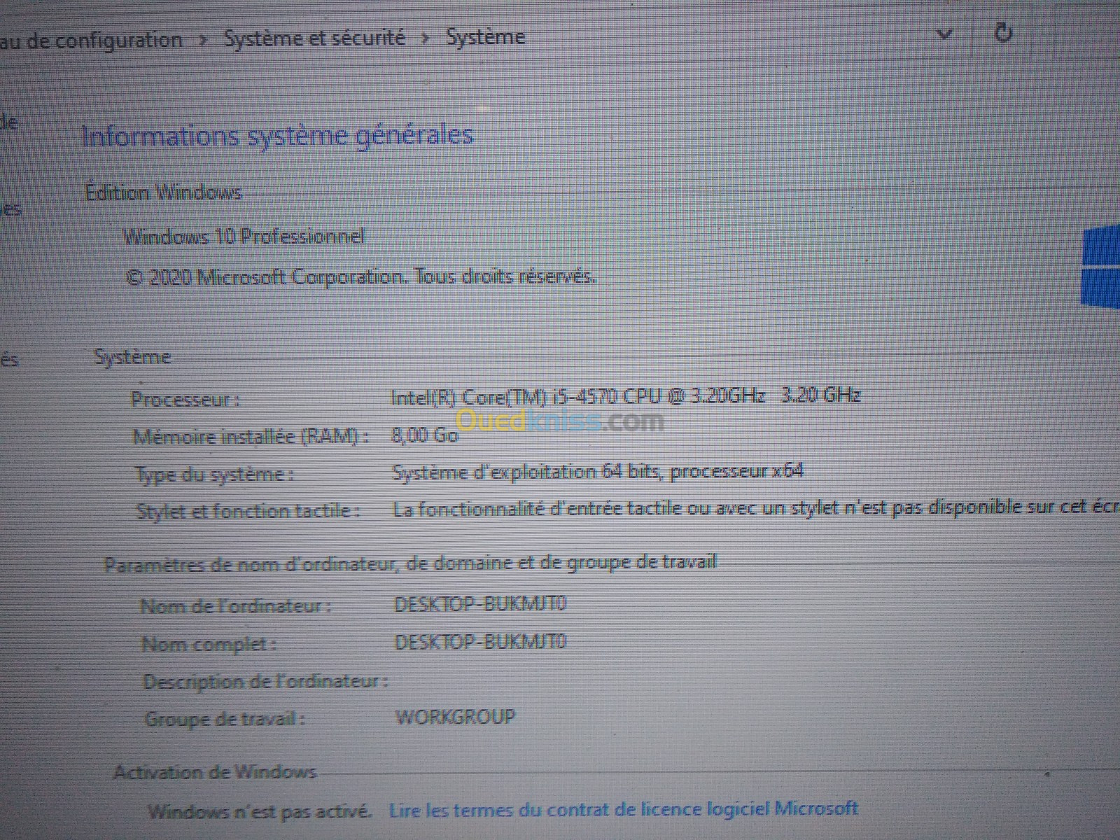Select full name value beside Nom complet
The height and width of the screenshot is (840, 1120).
point(480,642)
